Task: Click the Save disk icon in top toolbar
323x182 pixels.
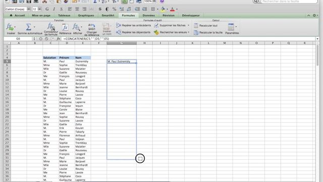Action: point(29,2)
